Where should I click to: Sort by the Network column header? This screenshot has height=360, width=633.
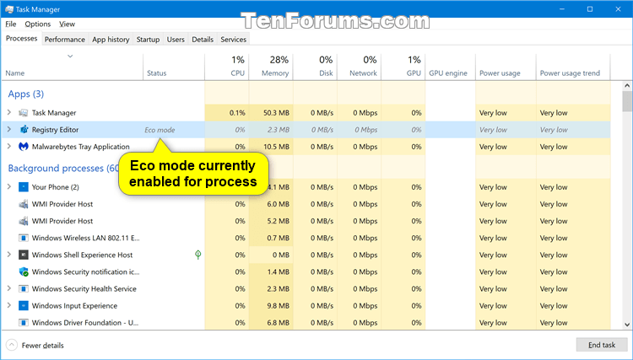360,67
